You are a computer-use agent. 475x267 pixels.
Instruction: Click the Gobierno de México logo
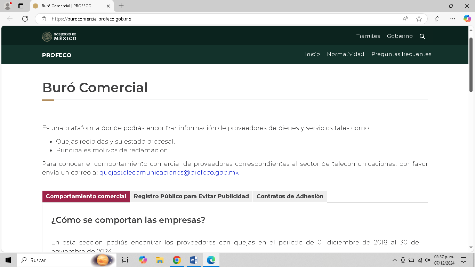tap(59, 37)
